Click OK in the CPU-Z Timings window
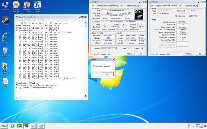The height and width of the screenshot is (129, 207). 200,54
